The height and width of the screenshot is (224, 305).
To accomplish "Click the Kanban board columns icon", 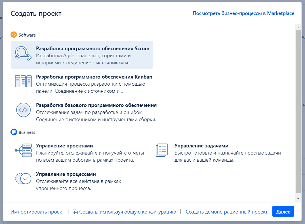I will (x=23, y=81).
